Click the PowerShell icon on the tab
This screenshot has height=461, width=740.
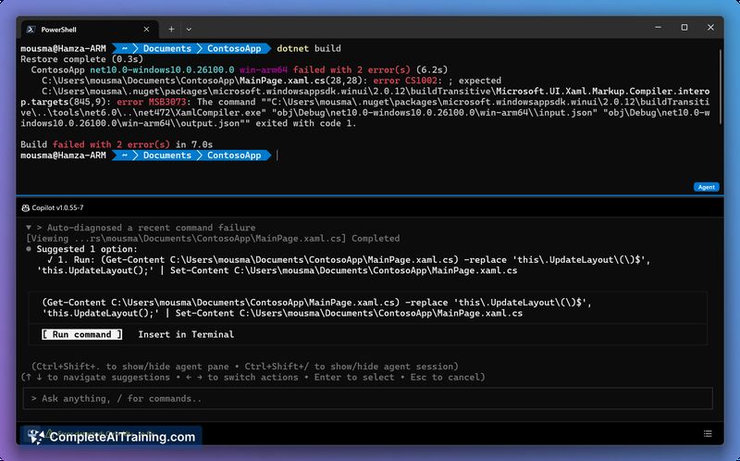[x=31, y=30]
